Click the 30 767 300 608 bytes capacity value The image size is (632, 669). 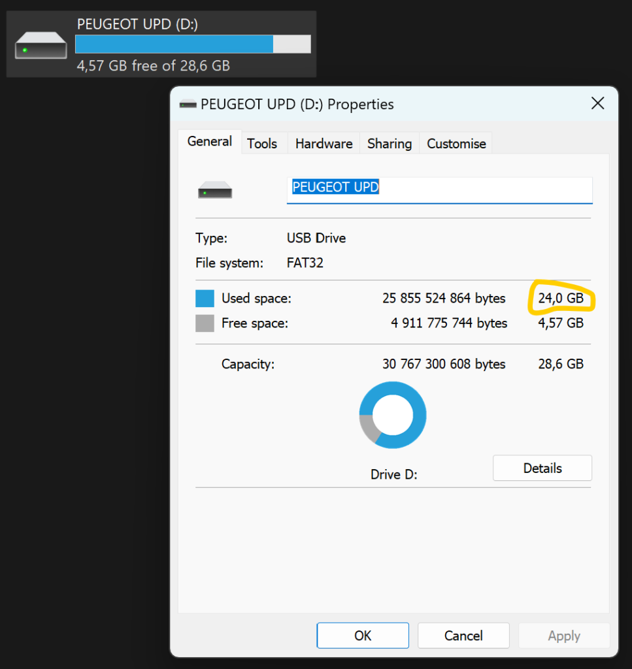point(444,364)
